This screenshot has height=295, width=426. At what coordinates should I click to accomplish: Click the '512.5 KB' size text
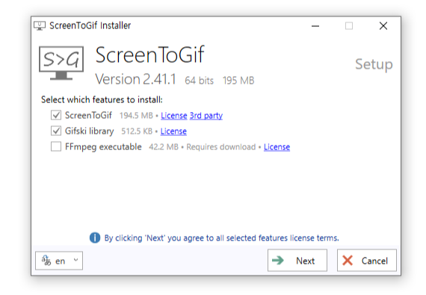[137, 131]
